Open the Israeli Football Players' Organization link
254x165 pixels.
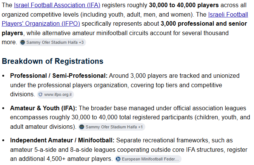pos(228,15)
